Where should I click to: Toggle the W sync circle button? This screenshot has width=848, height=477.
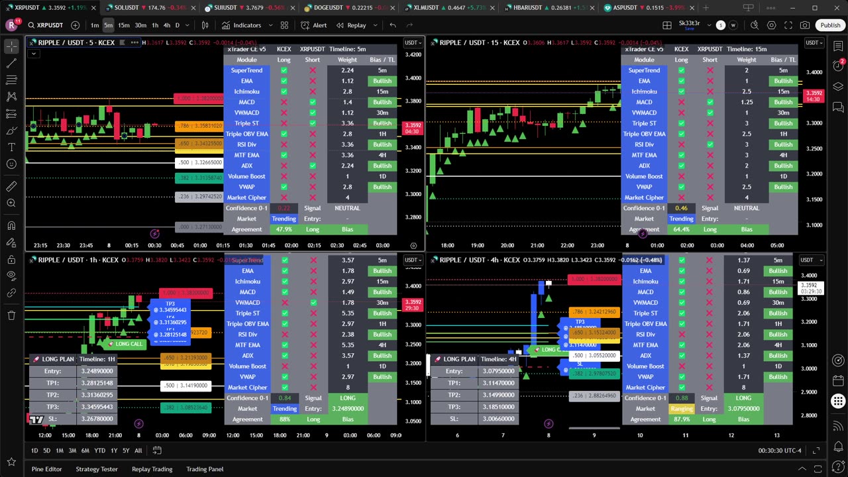[733, 25]
